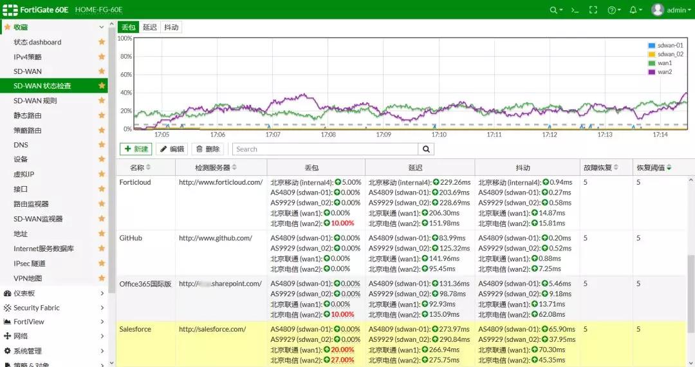Image resolution: width=695 pixels, height=367 pixels.
Task: Toggle wan2 purple legend swatch
Action: point(651,72)
